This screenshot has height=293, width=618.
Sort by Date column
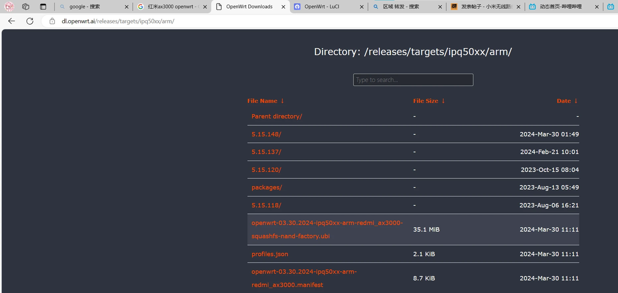567,101
